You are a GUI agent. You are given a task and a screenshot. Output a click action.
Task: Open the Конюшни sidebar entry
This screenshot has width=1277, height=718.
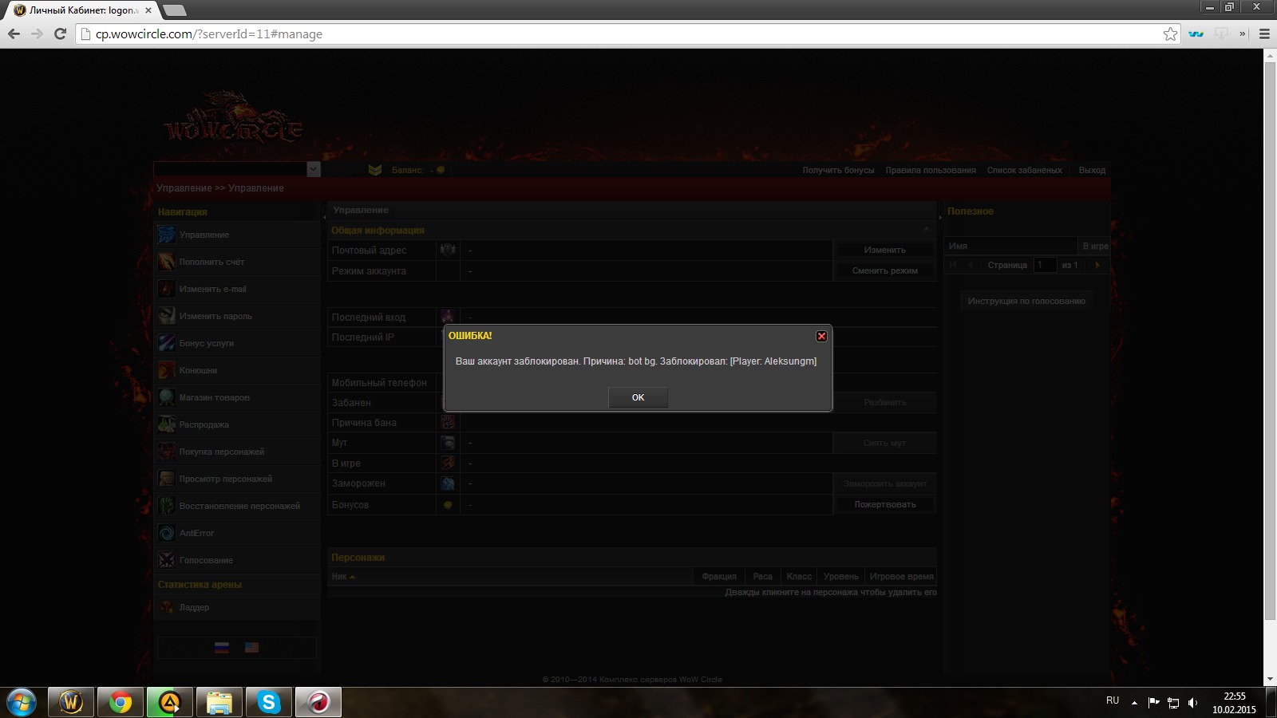[x=237, y=370]
